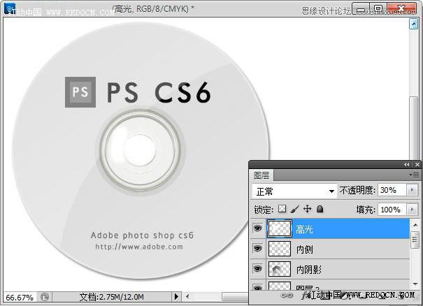Screen dimensions: 423x306
Task: Click the opacity field showing 30%
Action: pos(392,190)
